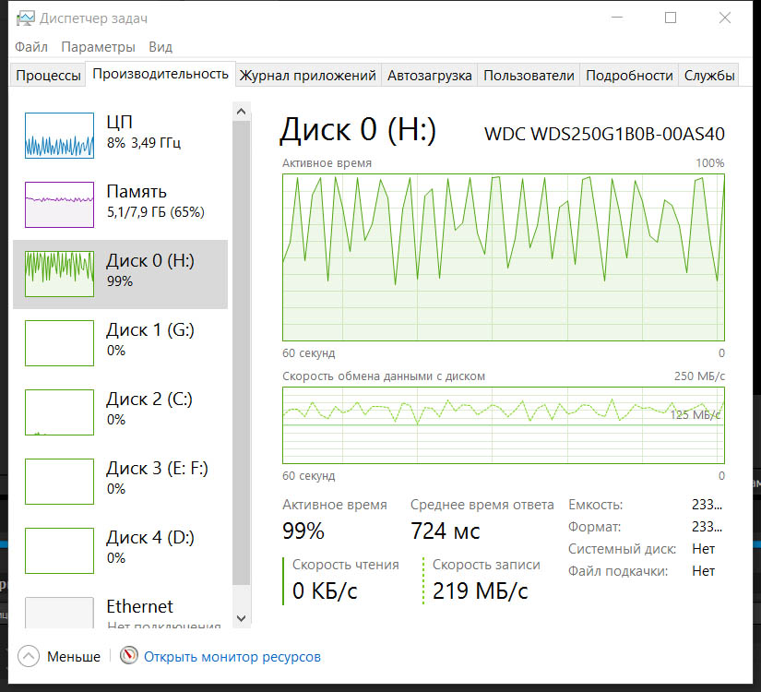
Task: Switch to the Процессы tab
Action: [x=48, y=76]
